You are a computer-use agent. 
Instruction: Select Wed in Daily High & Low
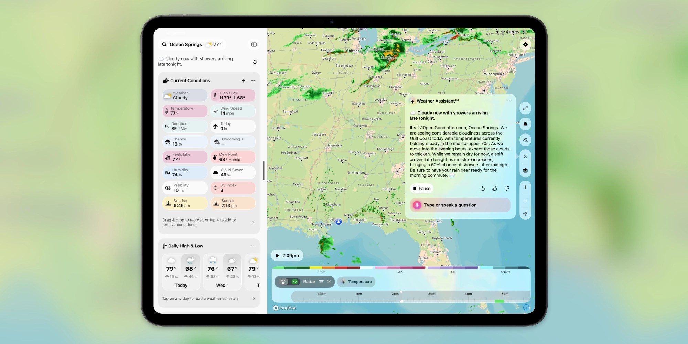click(222, 272)
